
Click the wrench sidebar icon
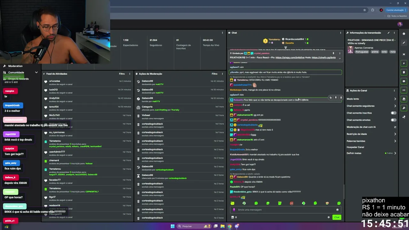404,108
